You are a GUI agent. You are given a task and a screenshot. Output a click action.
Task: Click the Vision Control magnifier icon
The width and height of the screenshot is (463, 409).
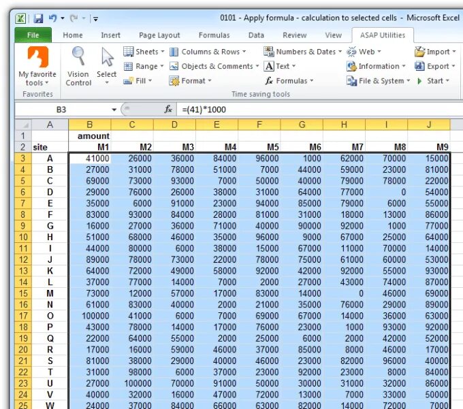[x=78, y=56]
